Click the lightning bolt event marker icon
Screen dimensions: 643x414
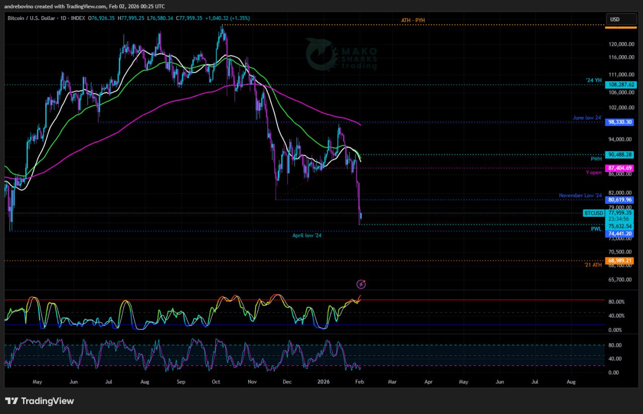361,285
